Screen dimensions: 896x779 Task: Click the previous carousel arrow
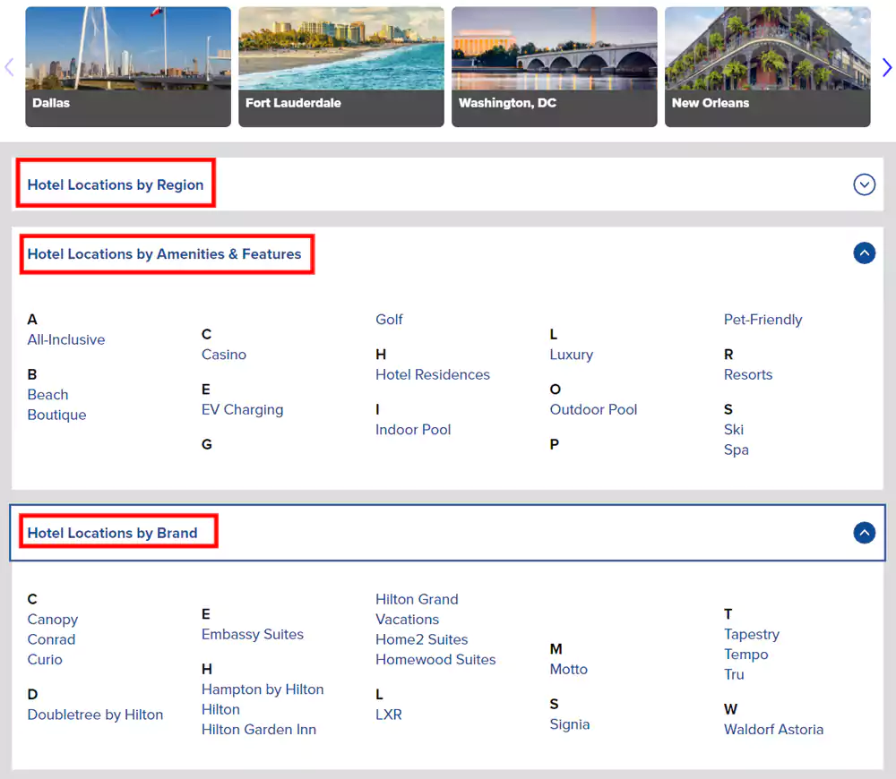click(10, 67)
